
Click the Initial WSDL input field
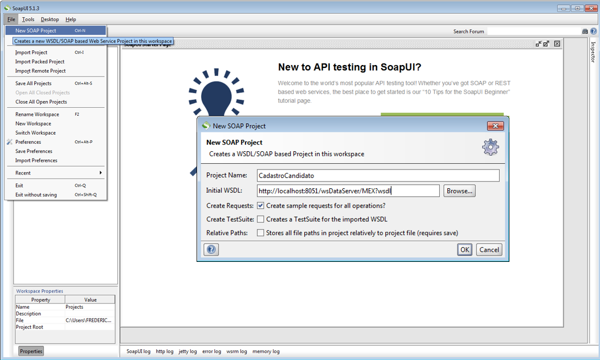348,191
